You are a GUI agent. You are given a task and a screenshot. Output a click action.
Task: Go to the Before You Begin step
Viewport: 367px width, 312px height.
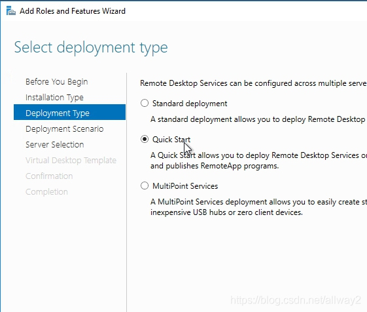coord(57,82)
